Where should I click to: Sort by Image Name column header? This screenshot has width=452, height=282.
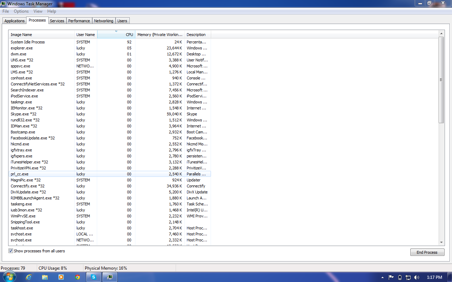[42, 35]
